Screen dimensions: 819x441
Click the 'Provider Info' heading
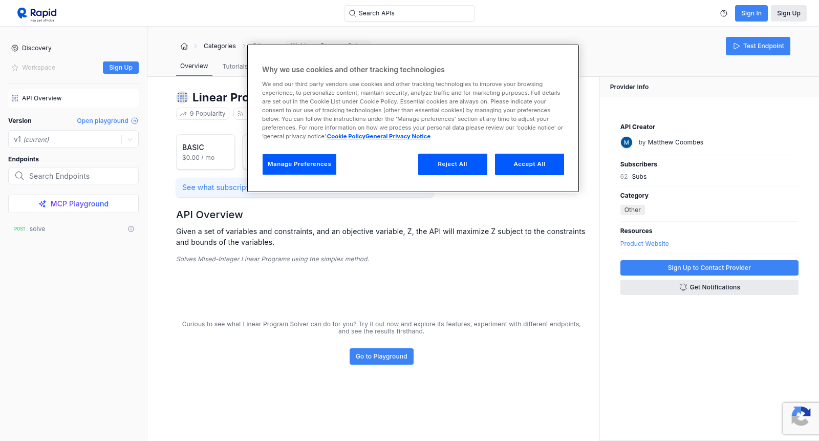pyautogui.click(x=629, y=87)
